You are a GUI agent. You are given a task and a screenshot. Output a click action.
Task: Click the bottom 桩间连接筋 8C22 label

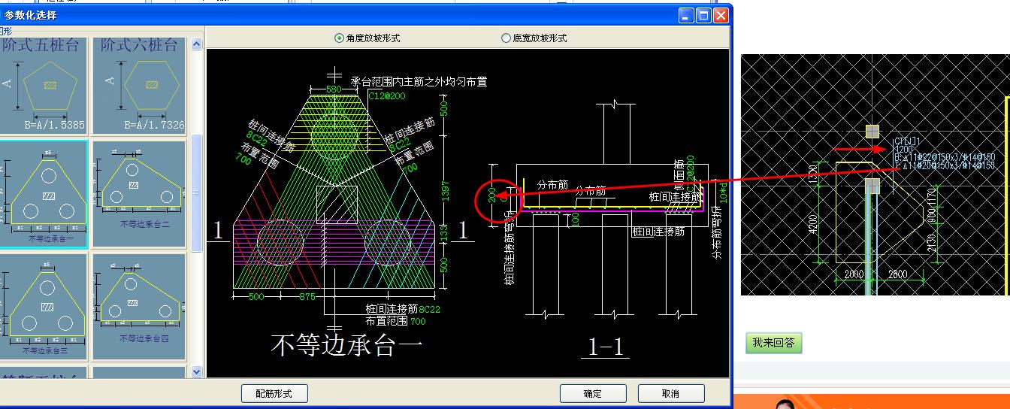[x=403, y=308]
